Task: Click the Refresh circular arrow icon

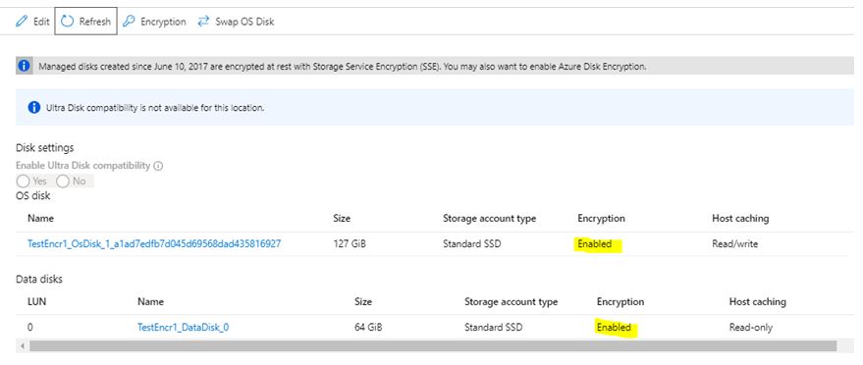Action: pos(67,22)
